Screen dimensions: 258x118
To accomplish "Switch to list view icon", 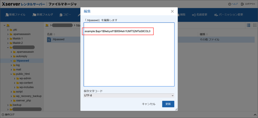I will click(248, 25).
